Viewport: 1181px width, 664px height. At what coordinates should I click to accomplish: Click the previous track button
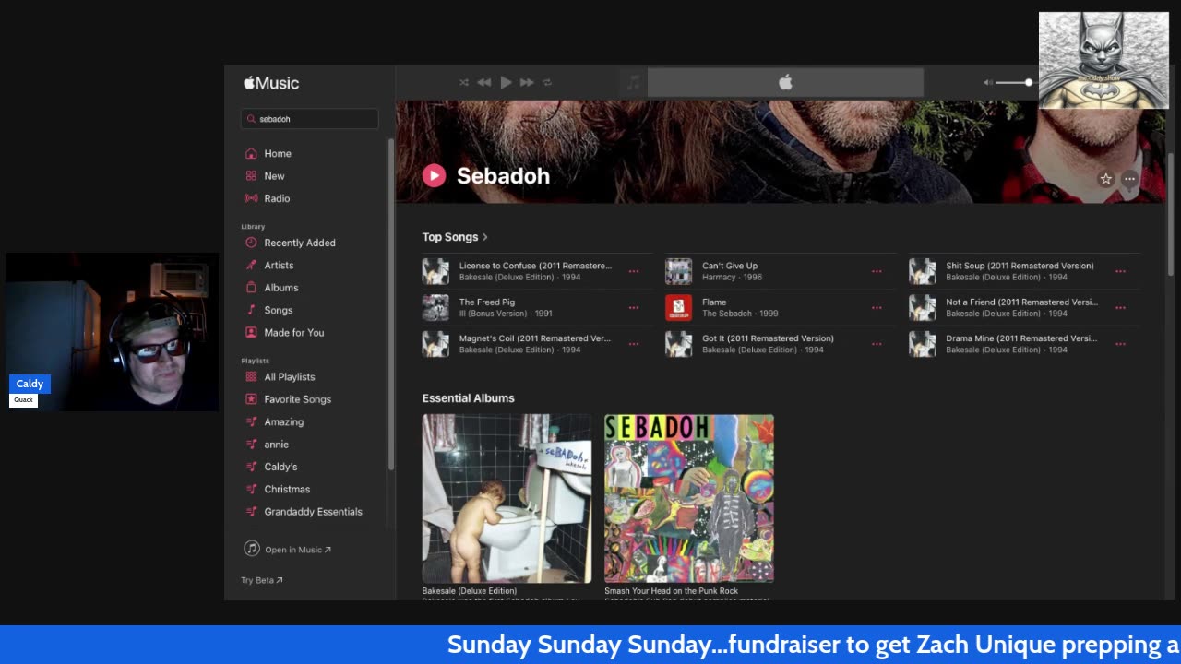click(x=484, y=82)
